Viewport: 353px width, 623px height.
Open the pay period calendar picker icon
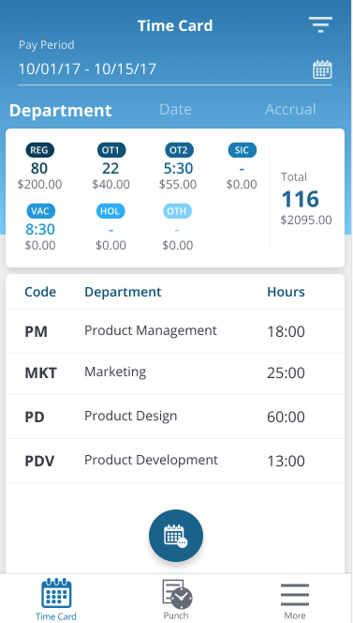[x=322, y=69]
